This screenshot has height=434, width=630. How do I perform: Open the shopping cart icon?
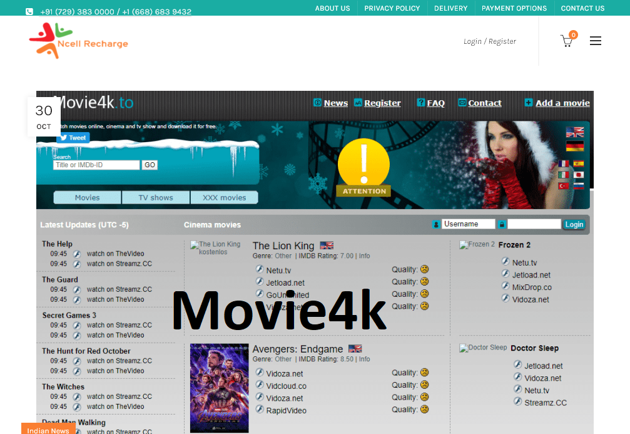tap(567, 41)
